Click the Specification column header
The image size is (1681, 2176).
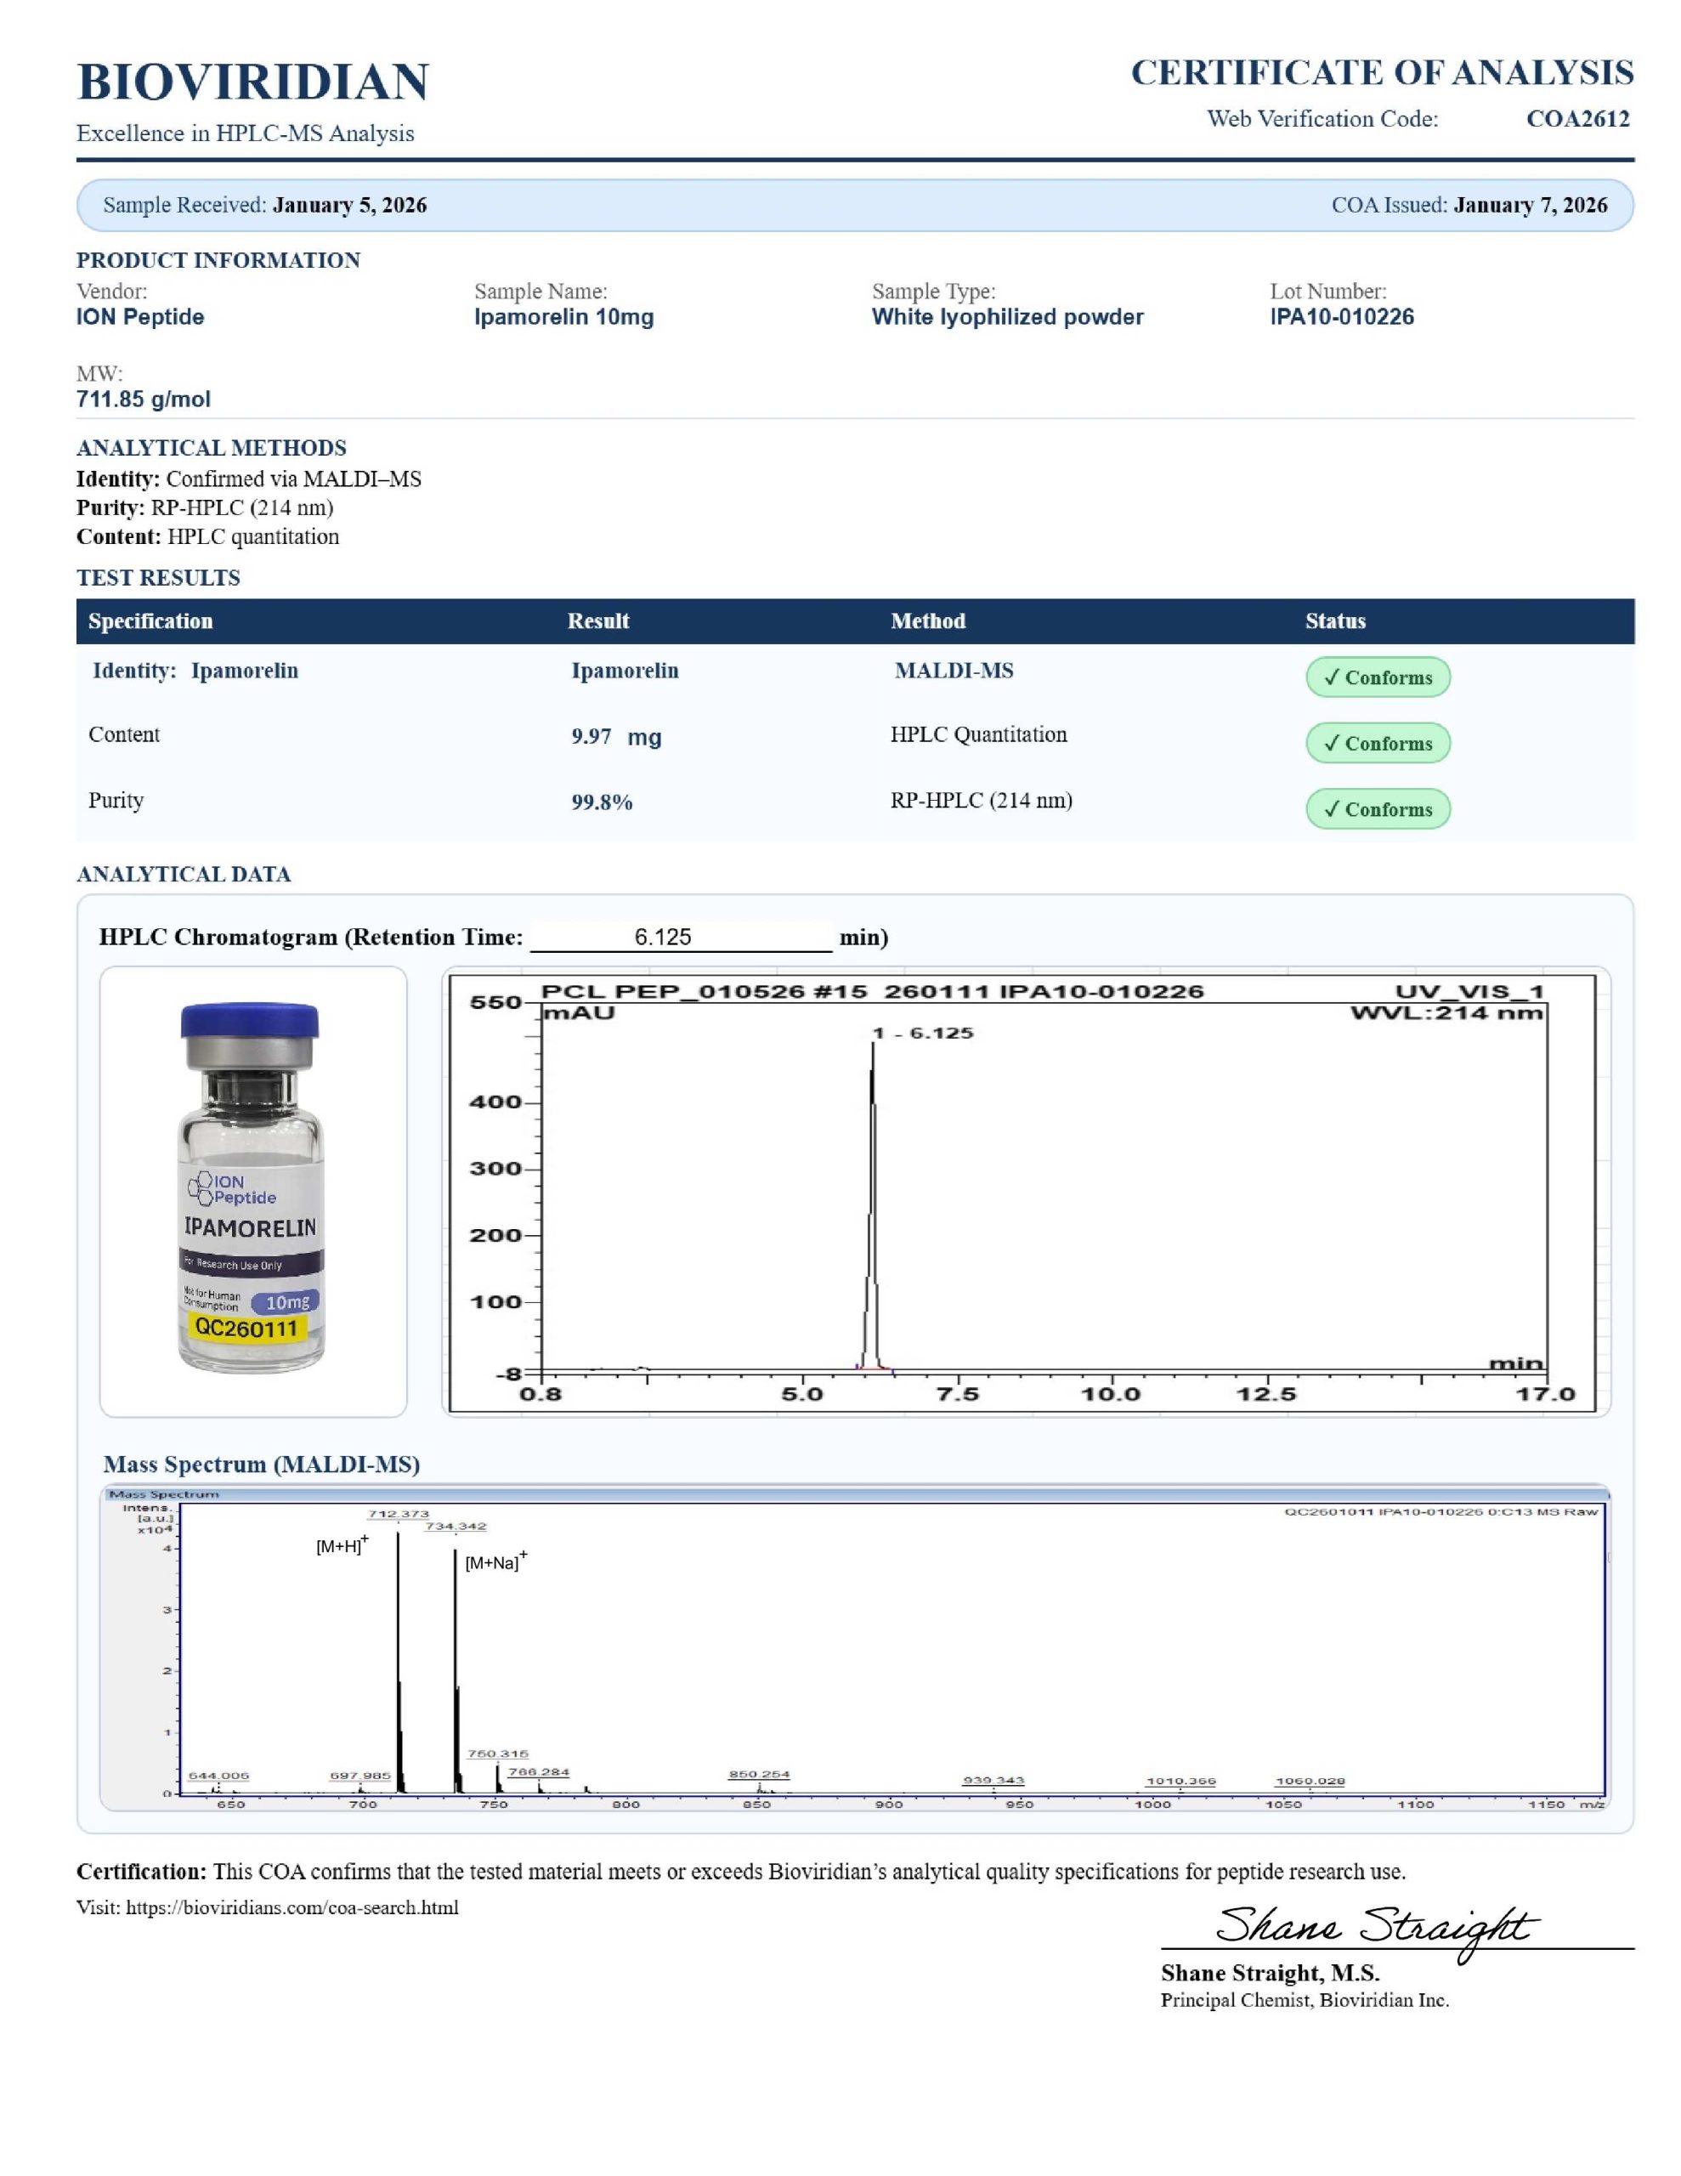(150, 620)
